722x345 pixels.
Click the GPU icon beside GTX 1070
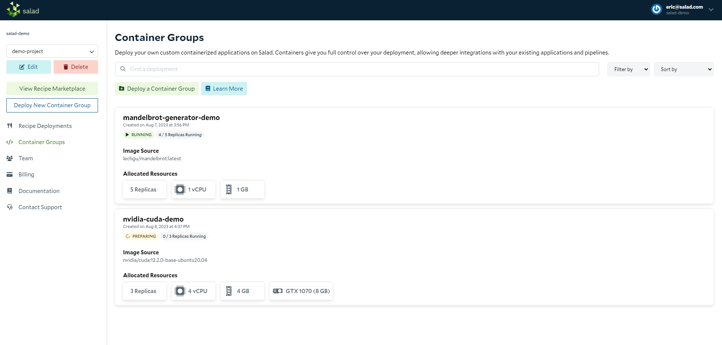278,291
